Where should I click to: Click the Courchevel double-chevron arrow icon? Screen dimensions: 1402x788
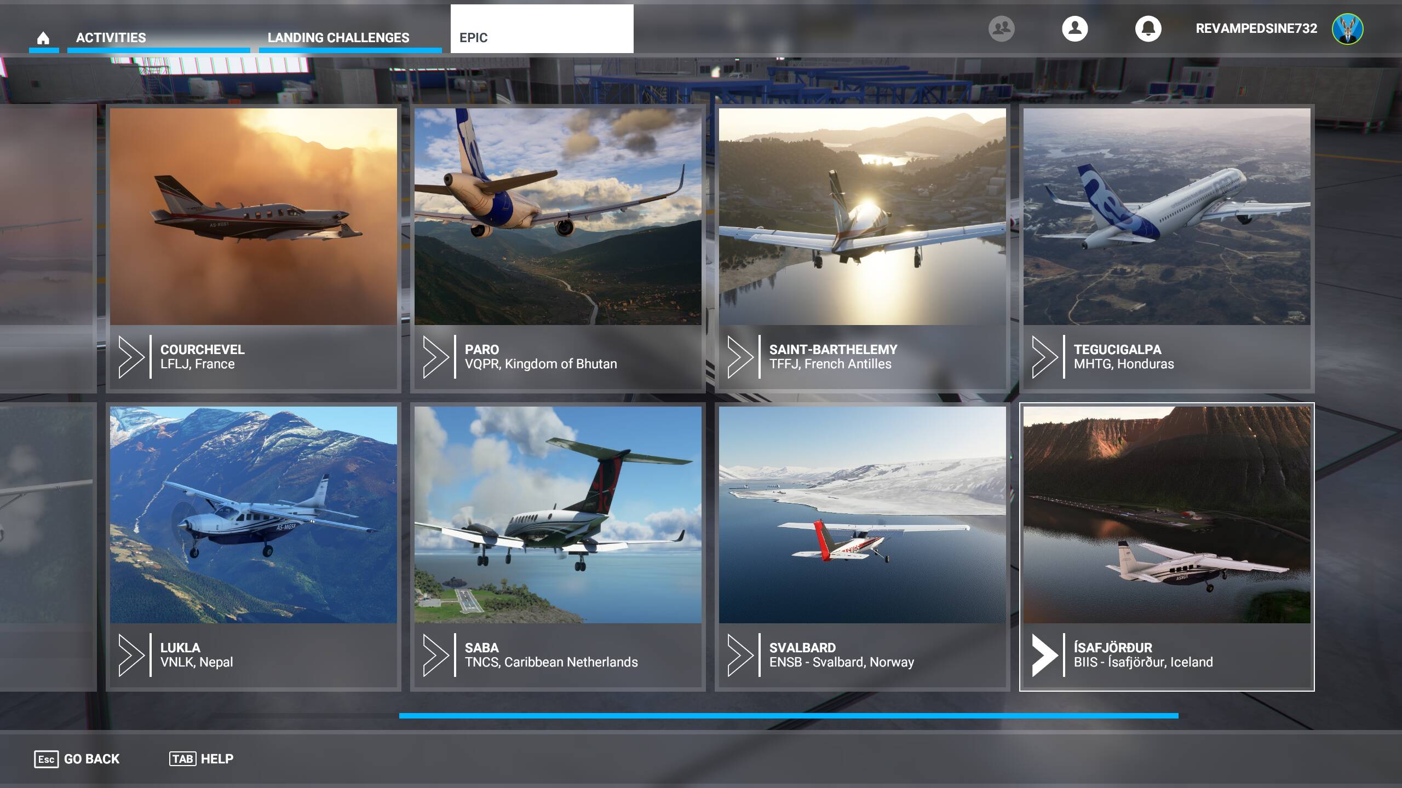pyautogui.click(x=131, y=357)
